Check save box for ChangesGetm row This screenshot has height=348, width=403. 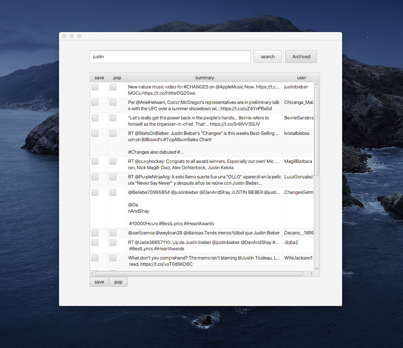click(95, 192)
